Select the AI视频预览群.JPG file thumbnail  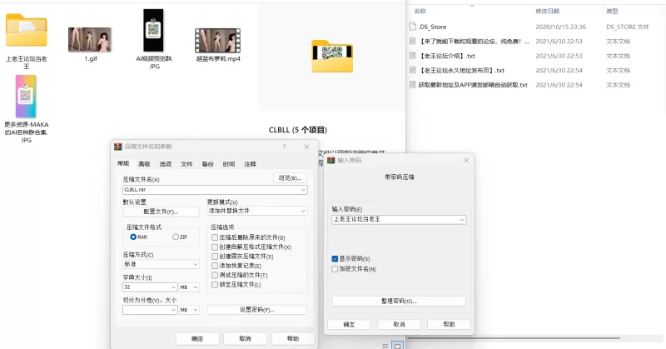(153, 31)
